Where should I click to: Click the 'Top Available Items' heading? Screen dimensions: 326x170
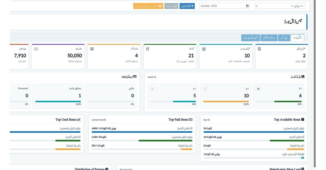tap(287, 119)
